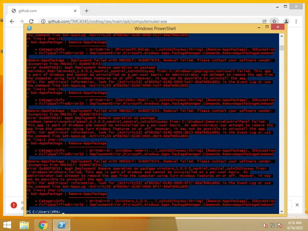Minimize the Chrome window
This screenshot has width=308, height=231.
point(277,7)
